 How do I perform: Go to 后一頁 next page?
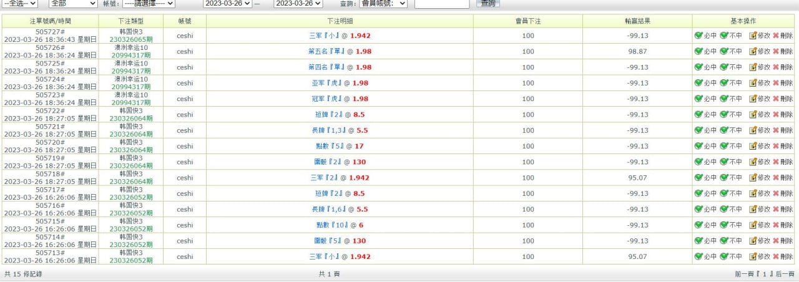(x=785, y=274)
